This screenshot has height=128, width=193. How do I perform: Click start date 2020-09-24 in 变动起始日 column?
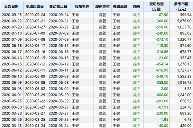(35, 15)
